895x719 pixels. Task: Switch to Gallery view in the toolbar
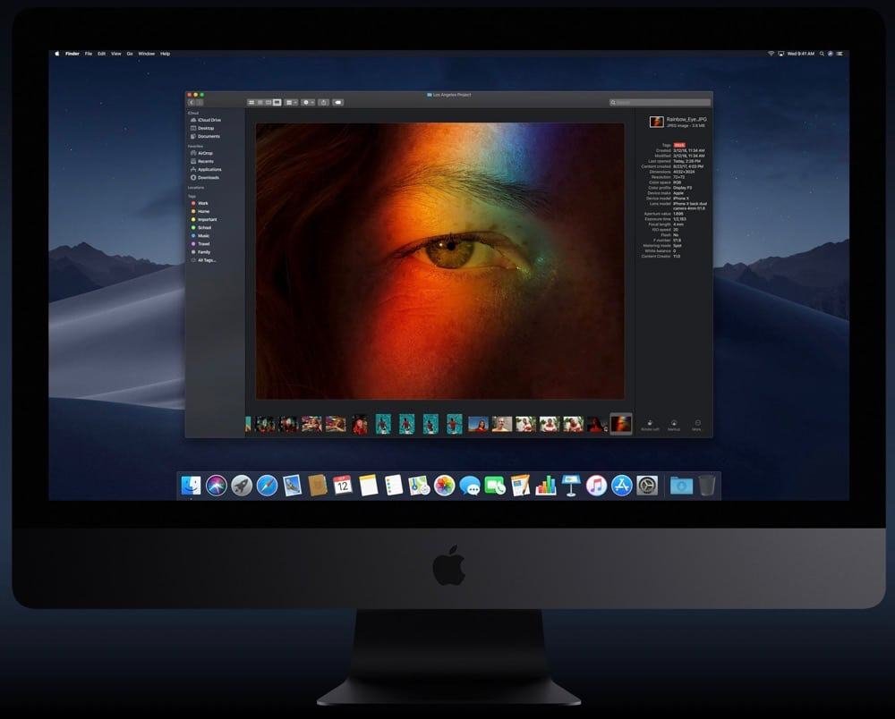pos(277,103)
